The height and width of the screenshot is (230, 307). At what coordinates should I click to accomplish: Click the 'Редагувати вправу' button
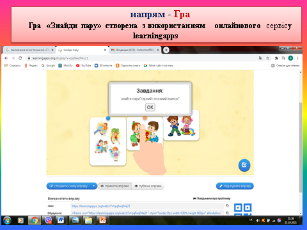(x=235, y=186)
